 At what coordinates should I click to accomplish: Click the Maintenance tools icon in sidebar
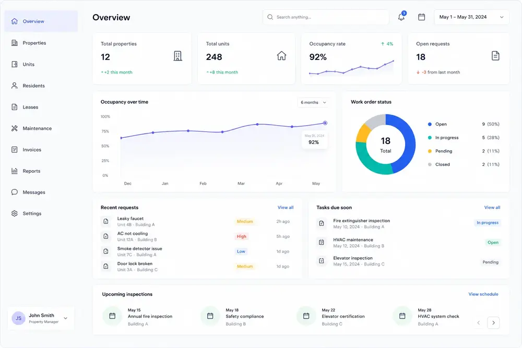(x=14, y=128)
